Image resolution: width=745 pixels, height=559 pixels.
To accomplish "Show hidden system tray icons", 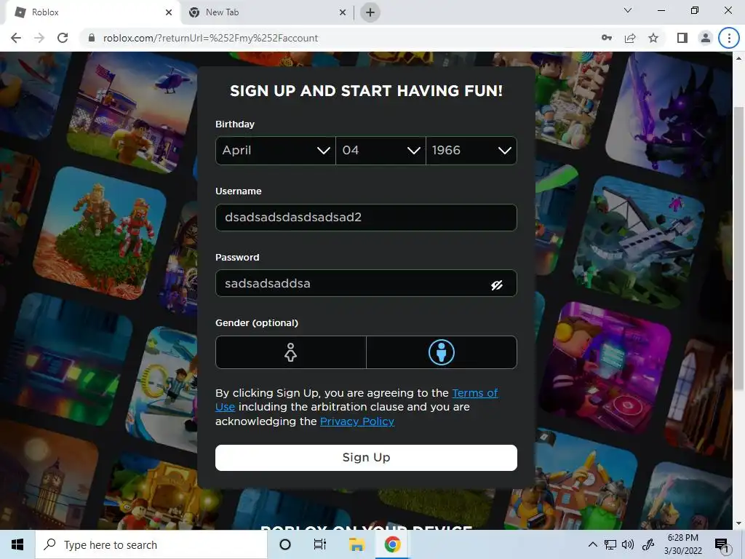I will [592, 544].
